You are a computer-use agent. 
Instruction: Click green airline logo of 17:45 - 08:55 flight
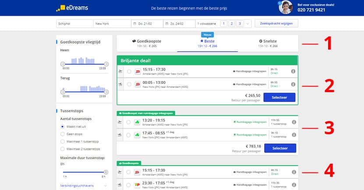tap(137, 135)
